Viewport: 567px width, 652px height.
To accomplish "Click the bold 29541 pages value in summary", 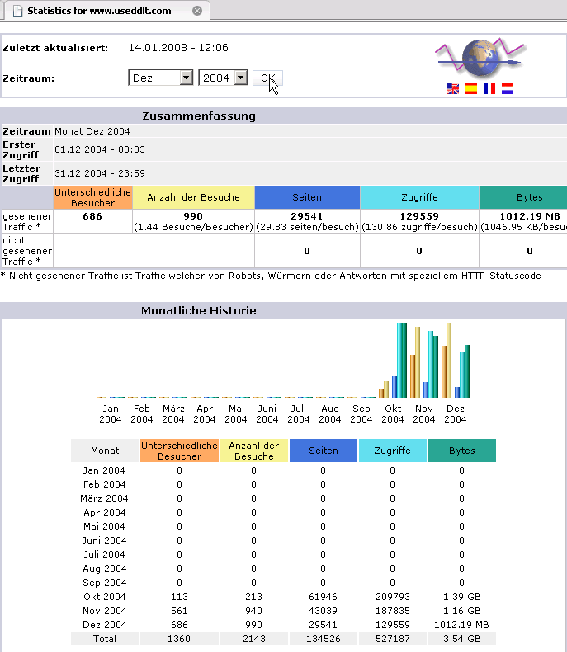I will tap(307, 216).
